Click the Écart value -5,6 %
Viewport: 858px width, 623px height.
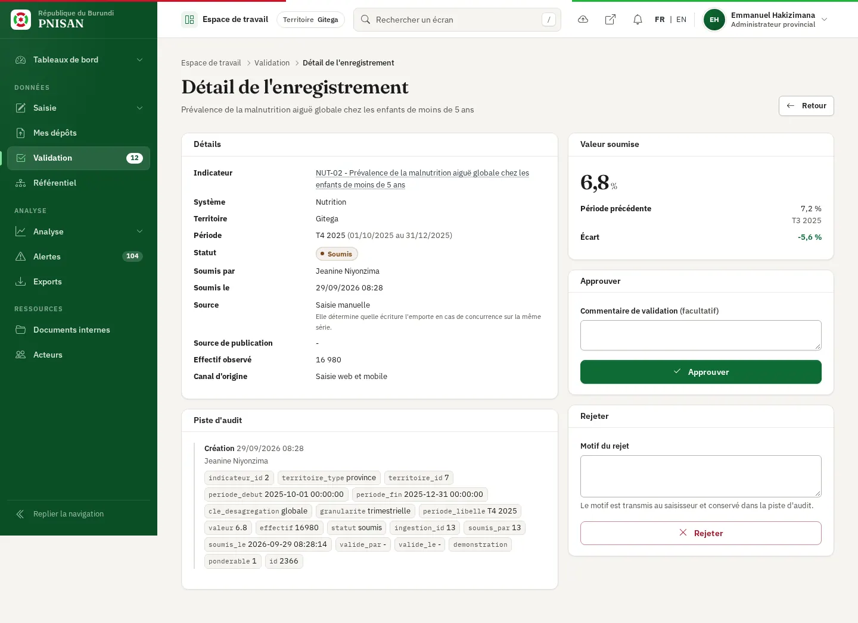(810, 237)
